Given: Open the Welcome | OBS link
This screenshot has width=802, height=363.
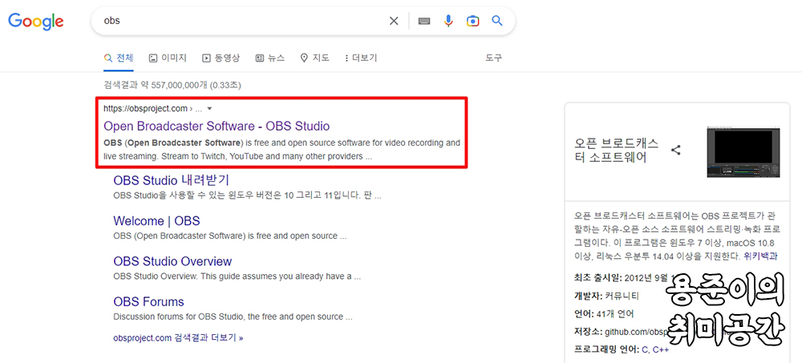Looking at the screenshot, I should (x=156, y=221).
